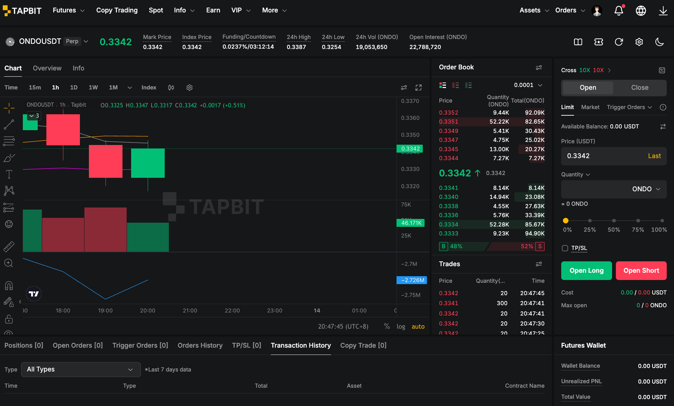Image resolution: width=674 pixels, height=406 pixels.
Task: Open the emoji icons tool
Action: (x=9, y=224)
